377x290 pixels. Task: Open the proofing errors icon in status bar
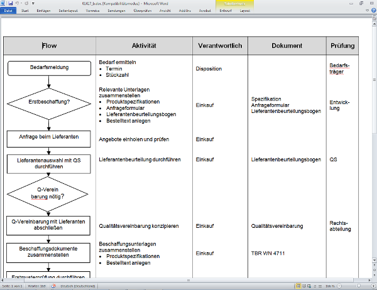[x=52, y=286]
